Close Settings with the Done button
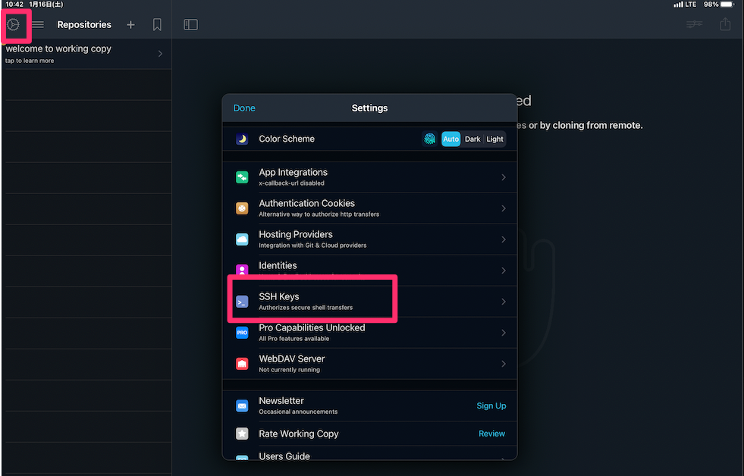Screen dimensions: 744x476 pos(244,108)
